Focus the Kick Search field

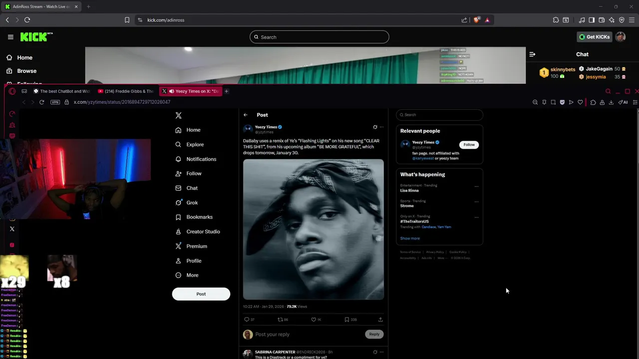319,37
